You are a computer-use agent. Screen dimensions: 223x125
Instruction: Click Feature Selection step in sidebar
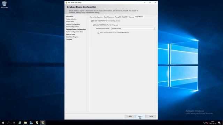[x=71, y=19]
